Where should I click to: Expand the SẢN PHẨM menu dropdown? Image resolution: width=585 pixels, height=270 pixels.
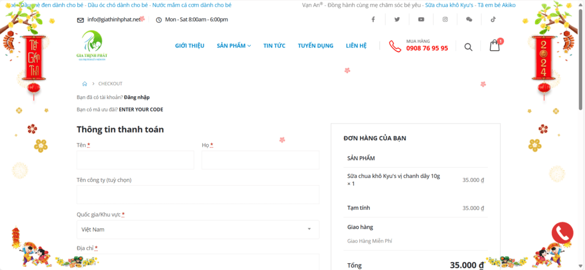click(x=234, y=46)
